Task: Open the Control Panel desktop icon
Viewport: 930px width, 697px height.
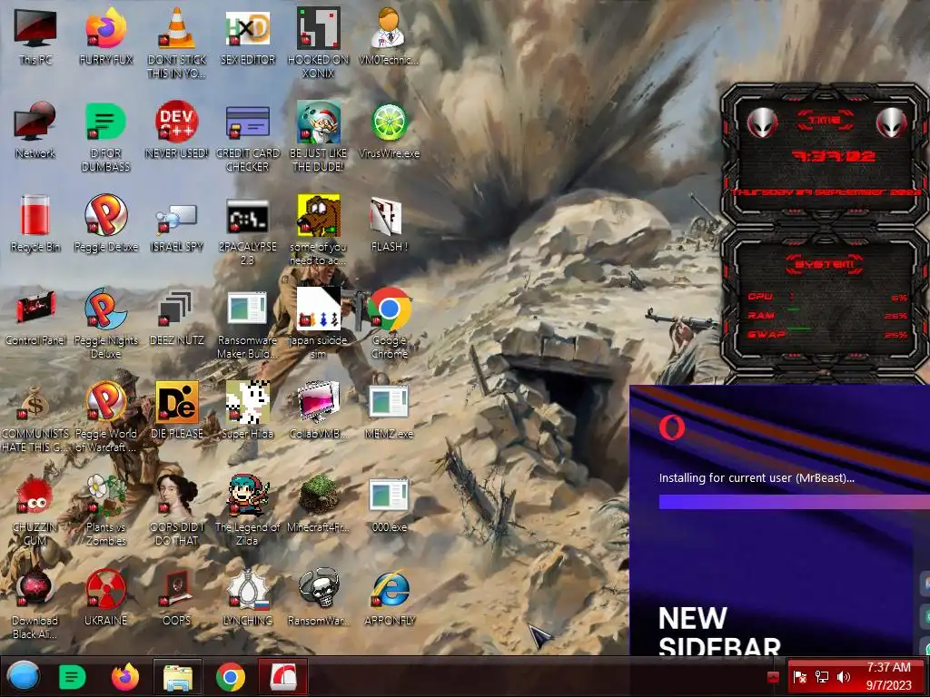Action: point(35,318)
